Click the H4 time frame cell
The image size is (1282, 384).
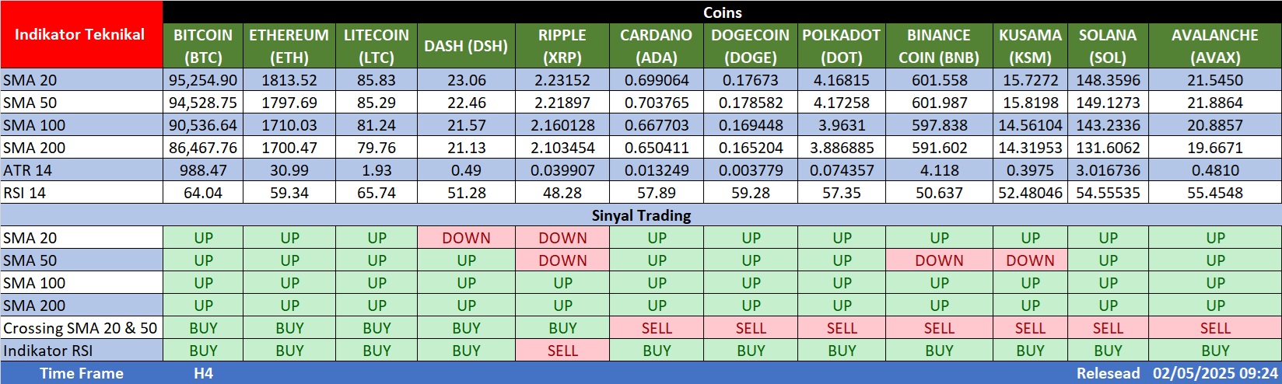click(x=203, y=373)
